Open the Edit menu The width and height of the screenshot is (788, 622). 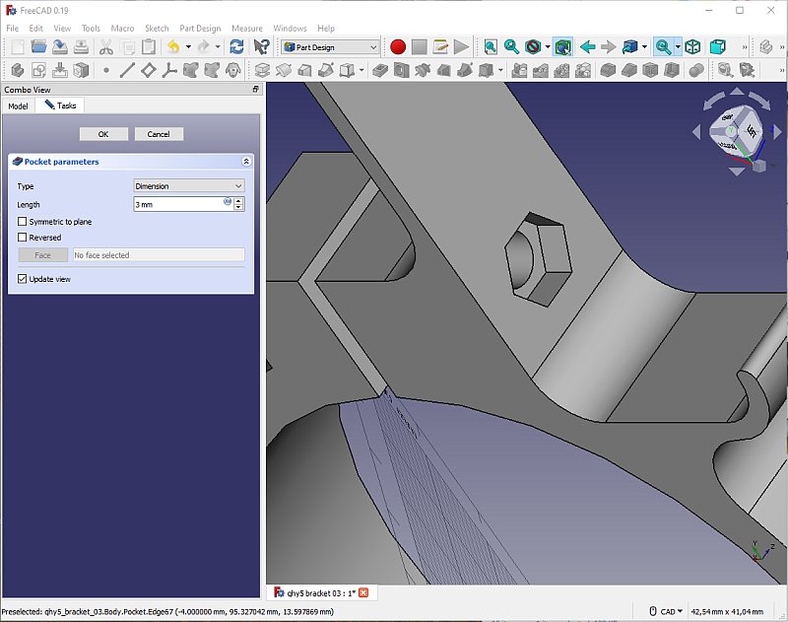point(35,29)
